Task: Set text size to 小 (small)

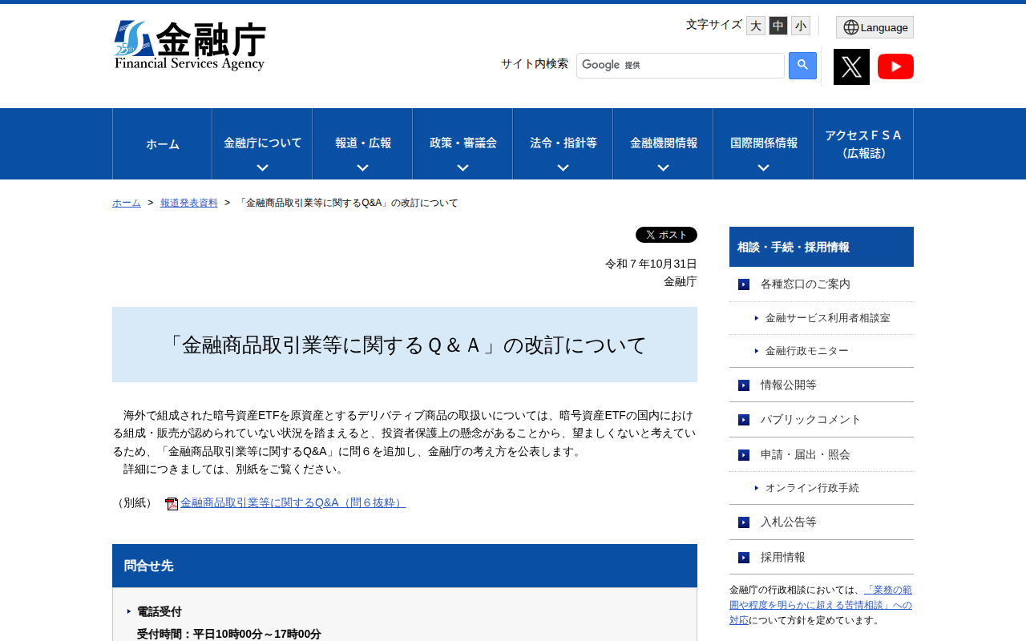Action: (801, 26)
